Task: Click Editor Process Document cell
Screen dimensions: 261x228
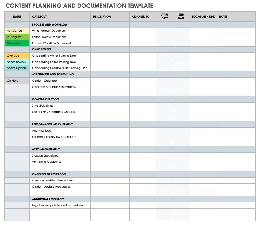Action: coord(60,37)
